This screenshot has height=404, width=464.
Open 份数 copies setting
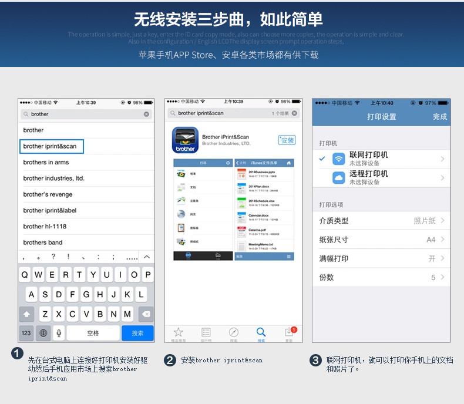381,277
